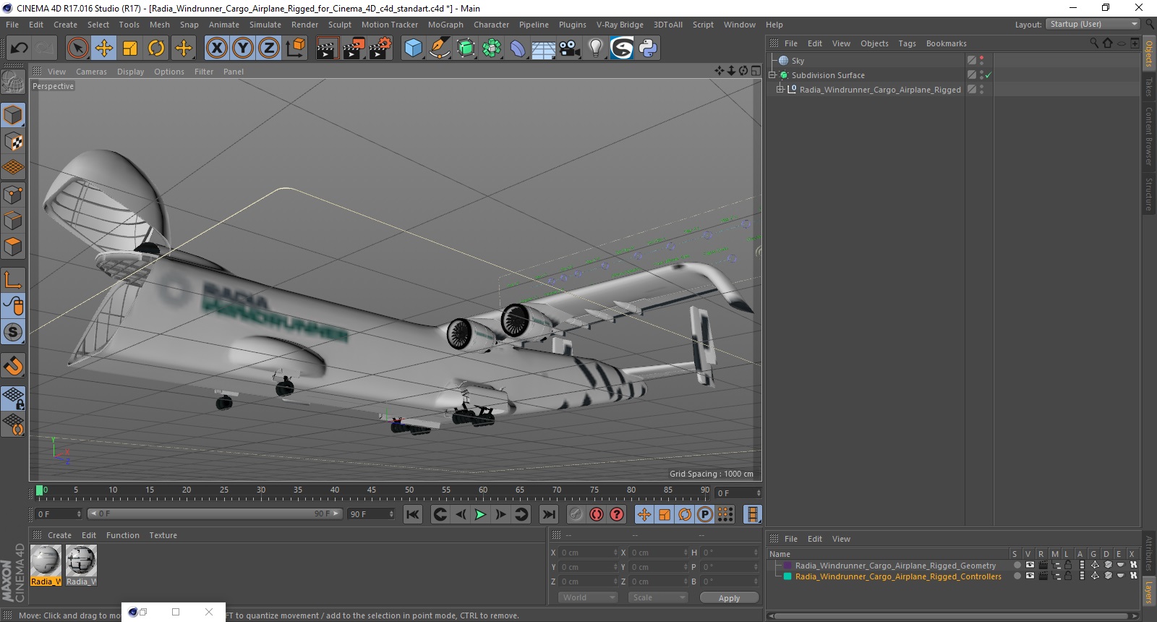Select the Sky object

tap(798, 61)
